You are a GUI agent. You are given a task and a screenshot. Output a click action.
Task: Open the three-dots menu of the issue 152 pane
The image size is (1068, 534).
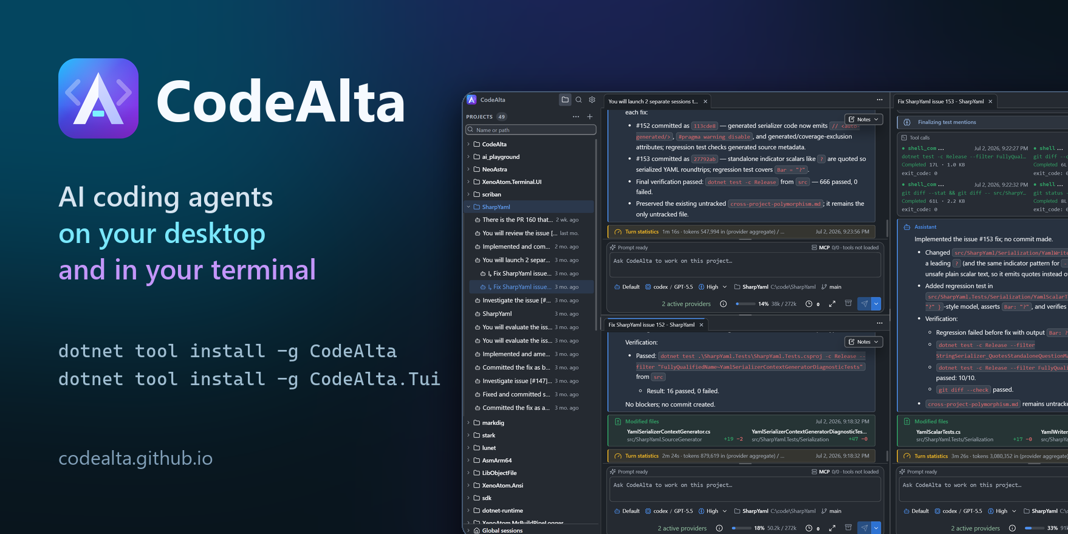(879, 323)
